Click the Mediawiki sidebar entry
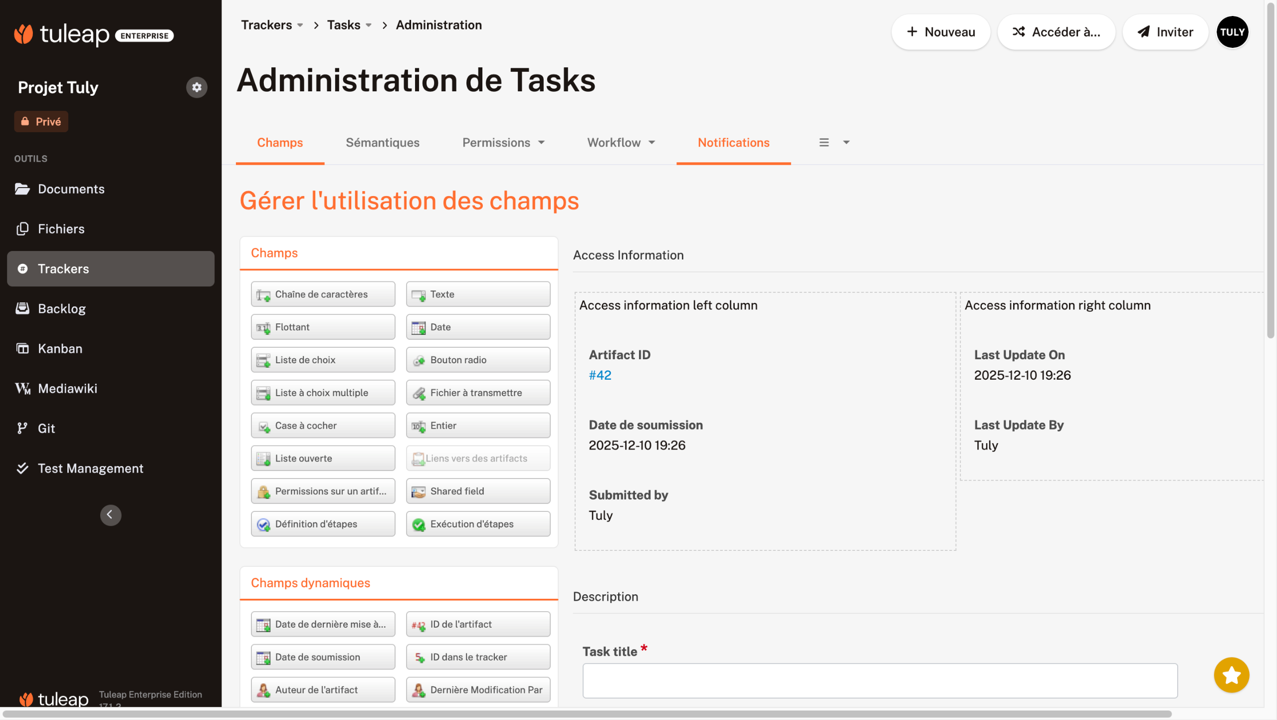The width and height of the screenshot is (1277, 720). coord(67,388)
